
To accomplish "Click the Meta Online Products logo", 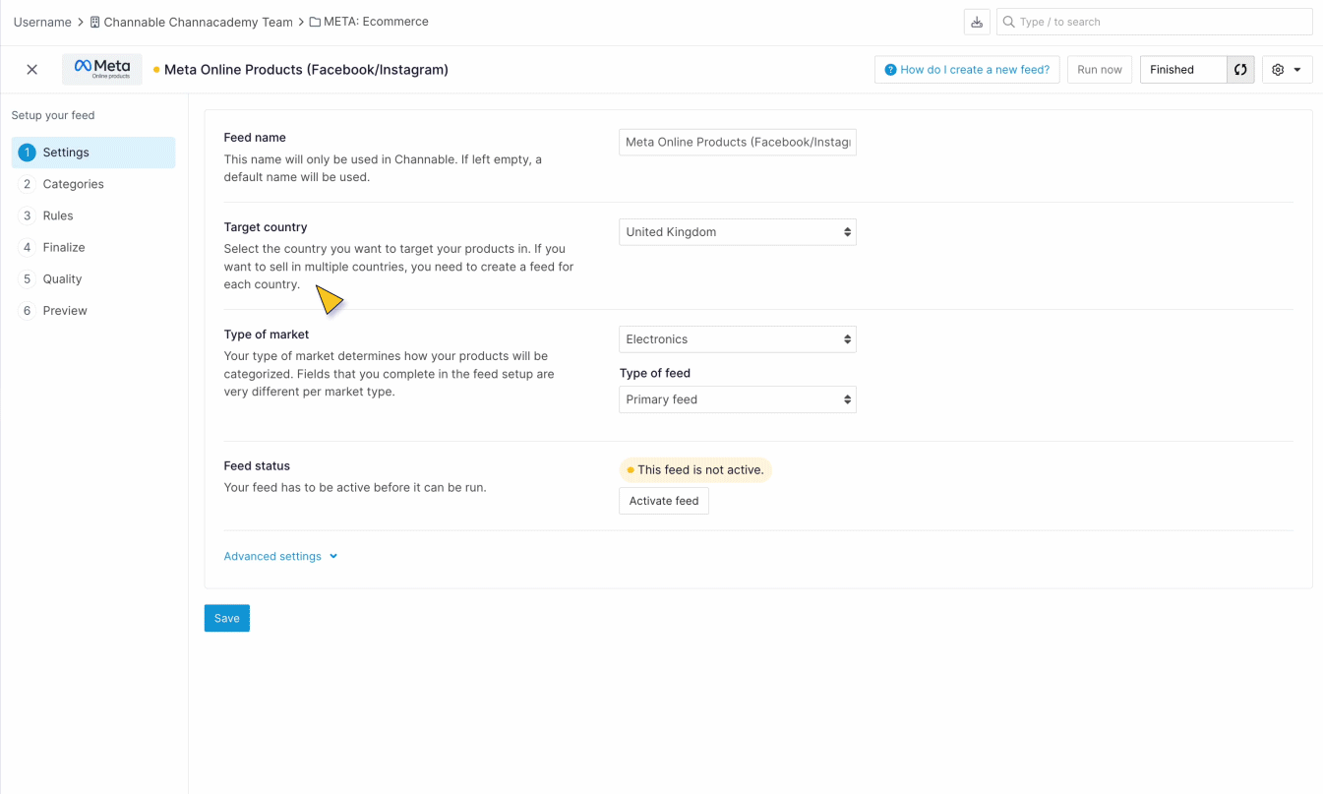I will point(102,69).
